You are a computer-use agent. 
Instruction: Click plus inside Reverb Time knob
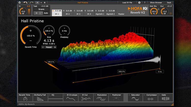click(31, 31)
